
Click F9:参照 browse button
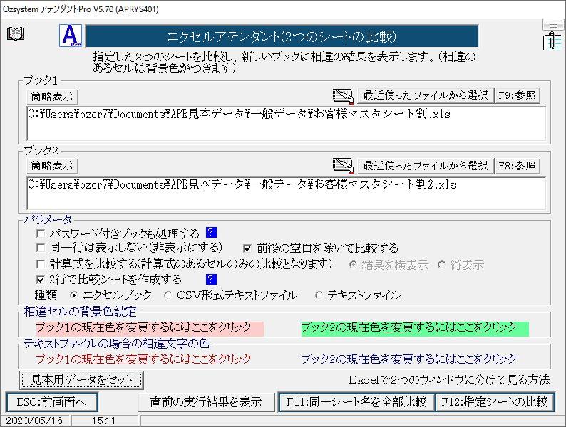[517, 95]
